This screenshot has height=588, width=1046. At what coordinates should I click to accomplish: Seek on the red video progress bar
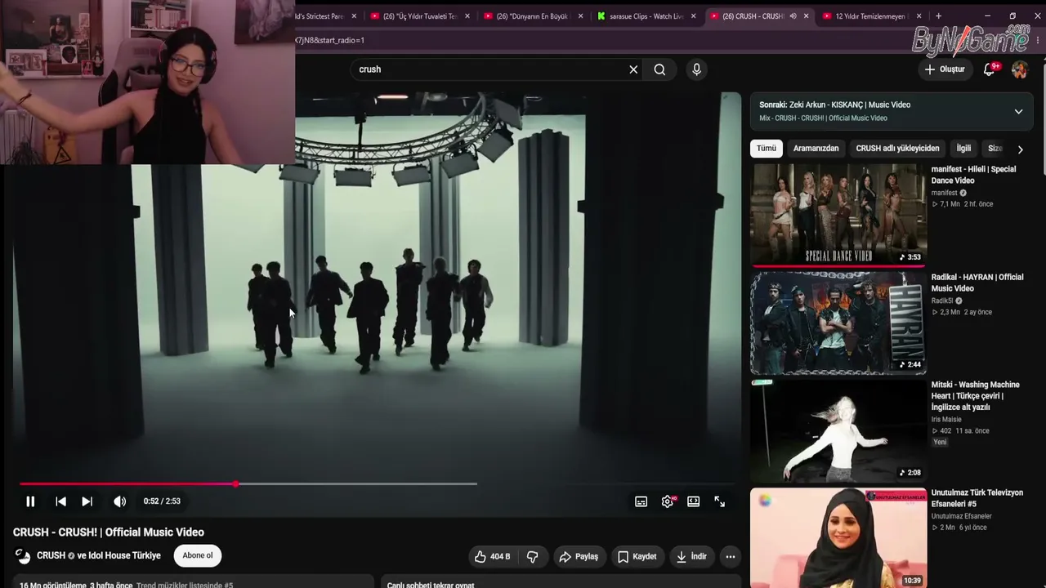248,484
